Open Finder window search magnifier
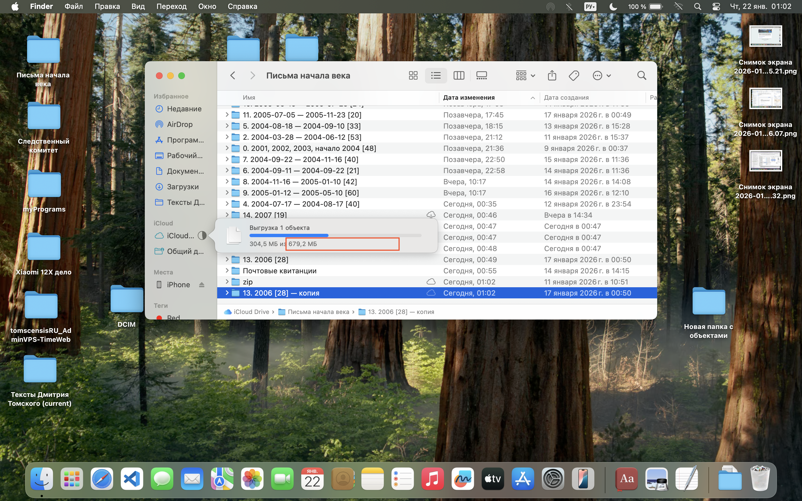This screenshot has width=802, height=501. (x=642, y=75)
